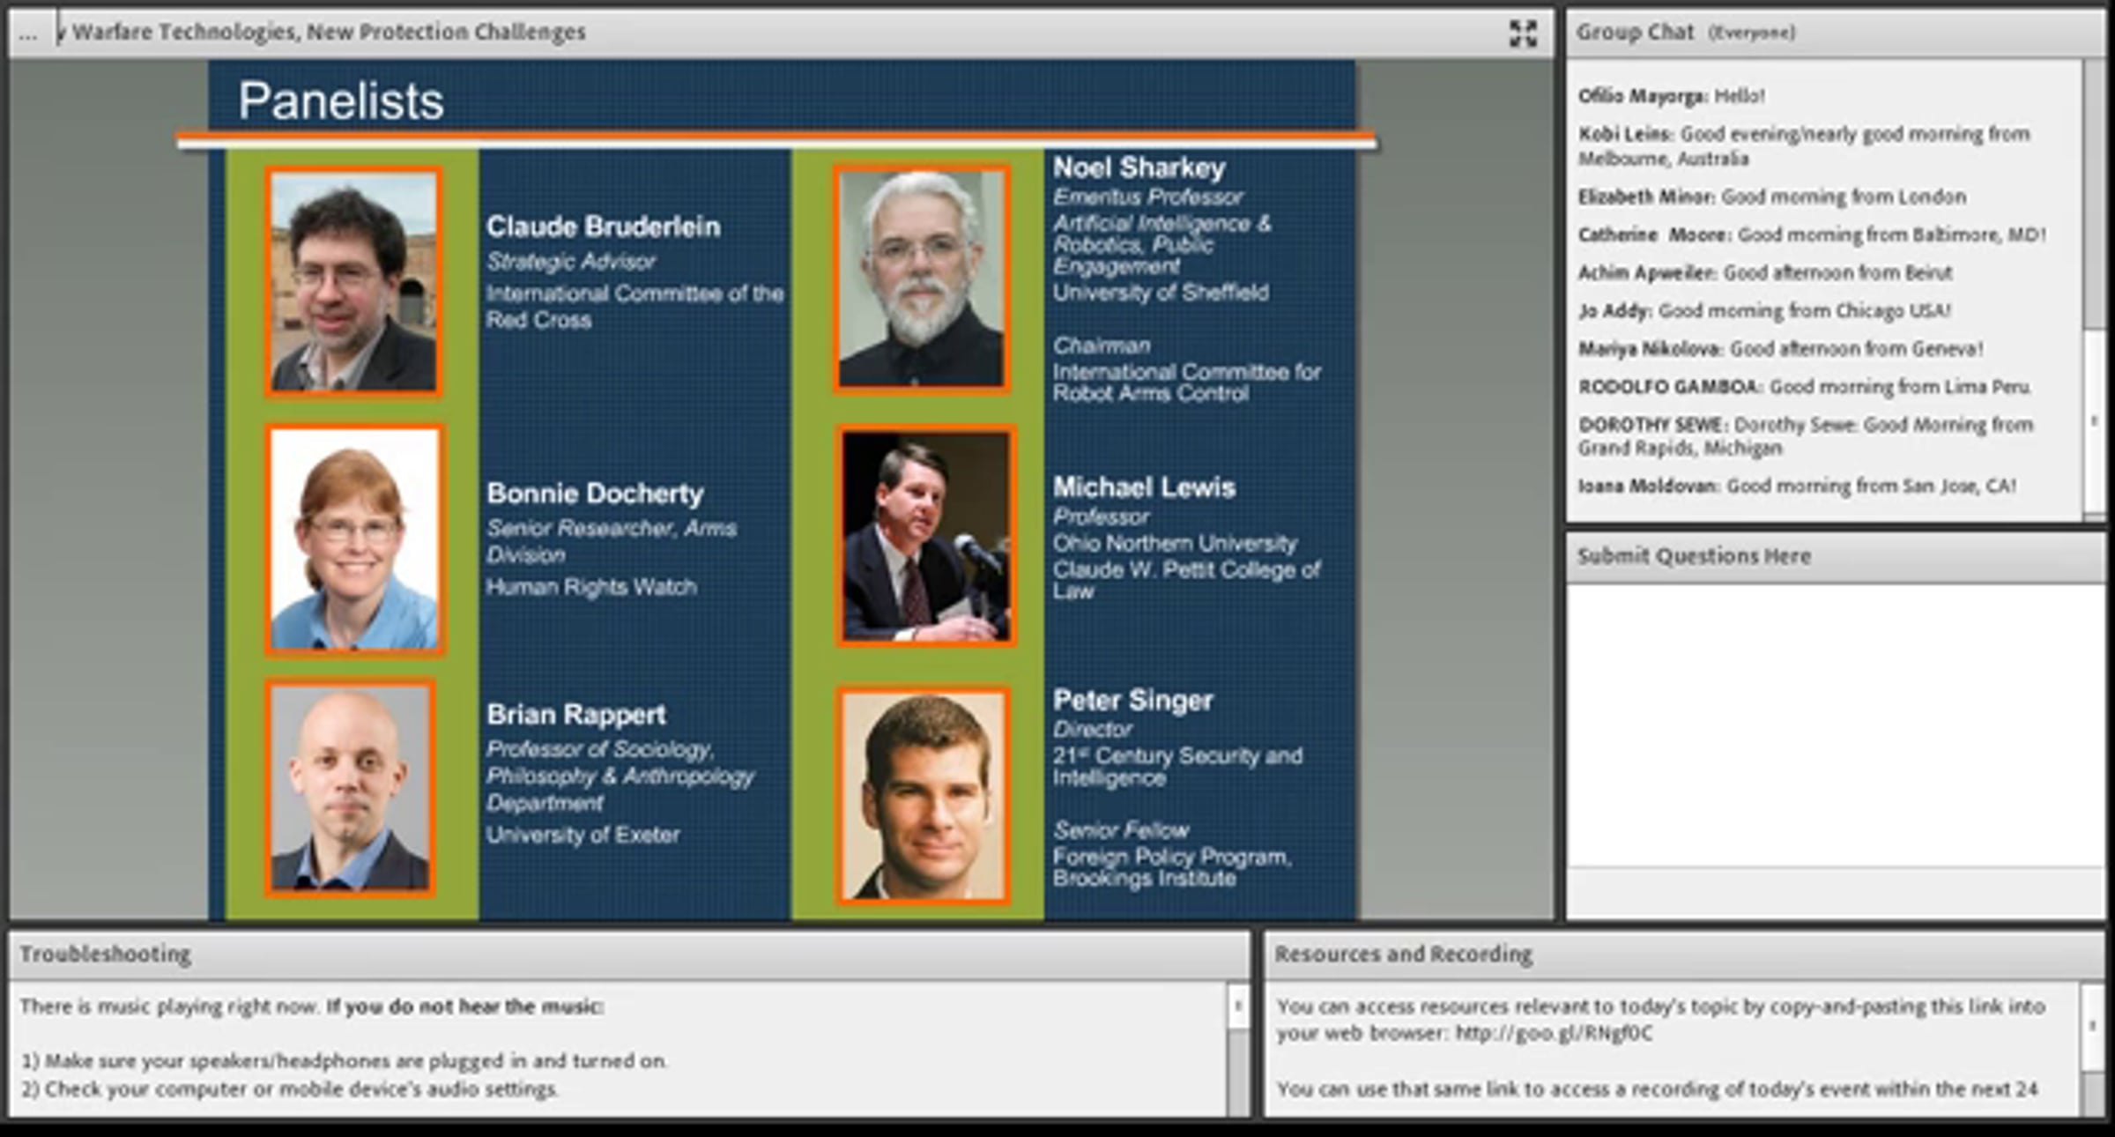Click the audio settings troubleshooting step
This screenshot has width=2115, height=1137.
(x=290, y=1089)
